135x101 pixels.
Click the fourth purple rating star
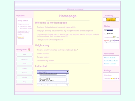pyautogui.click(x=116, y=79)
